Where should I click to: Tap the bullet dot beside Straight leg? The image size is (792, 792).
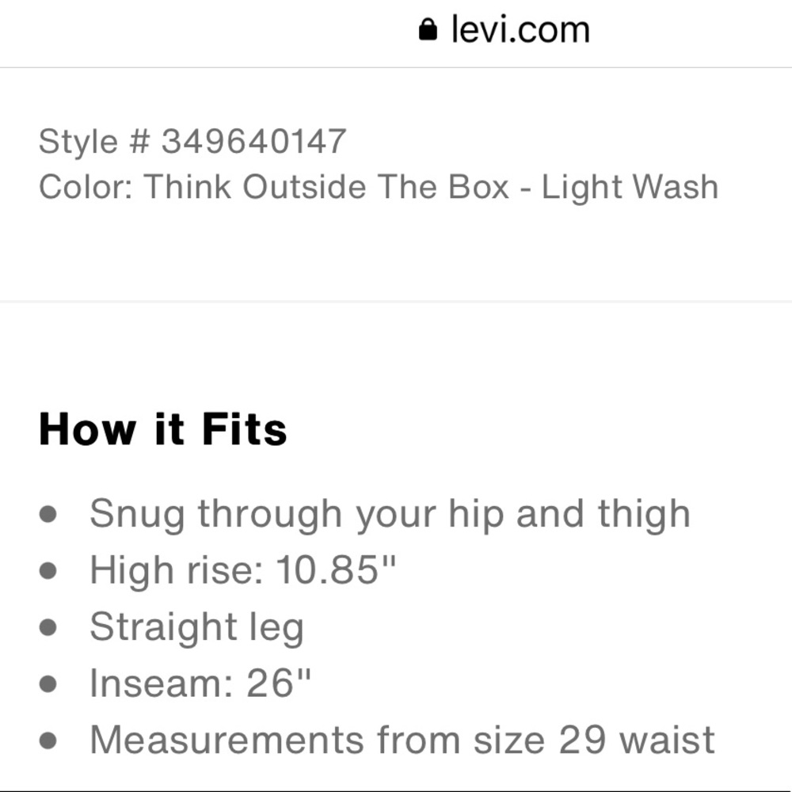pyautogui.click(x=50, y=627)
